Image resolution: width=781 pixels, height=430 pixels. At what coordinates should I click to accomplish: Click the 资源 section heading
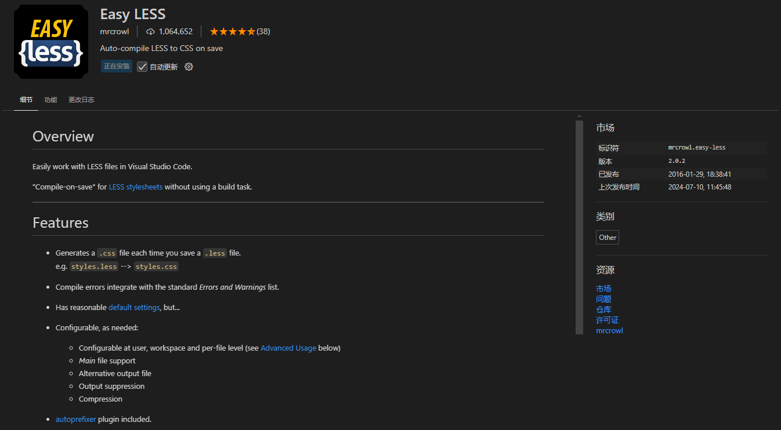pos(605,269)
